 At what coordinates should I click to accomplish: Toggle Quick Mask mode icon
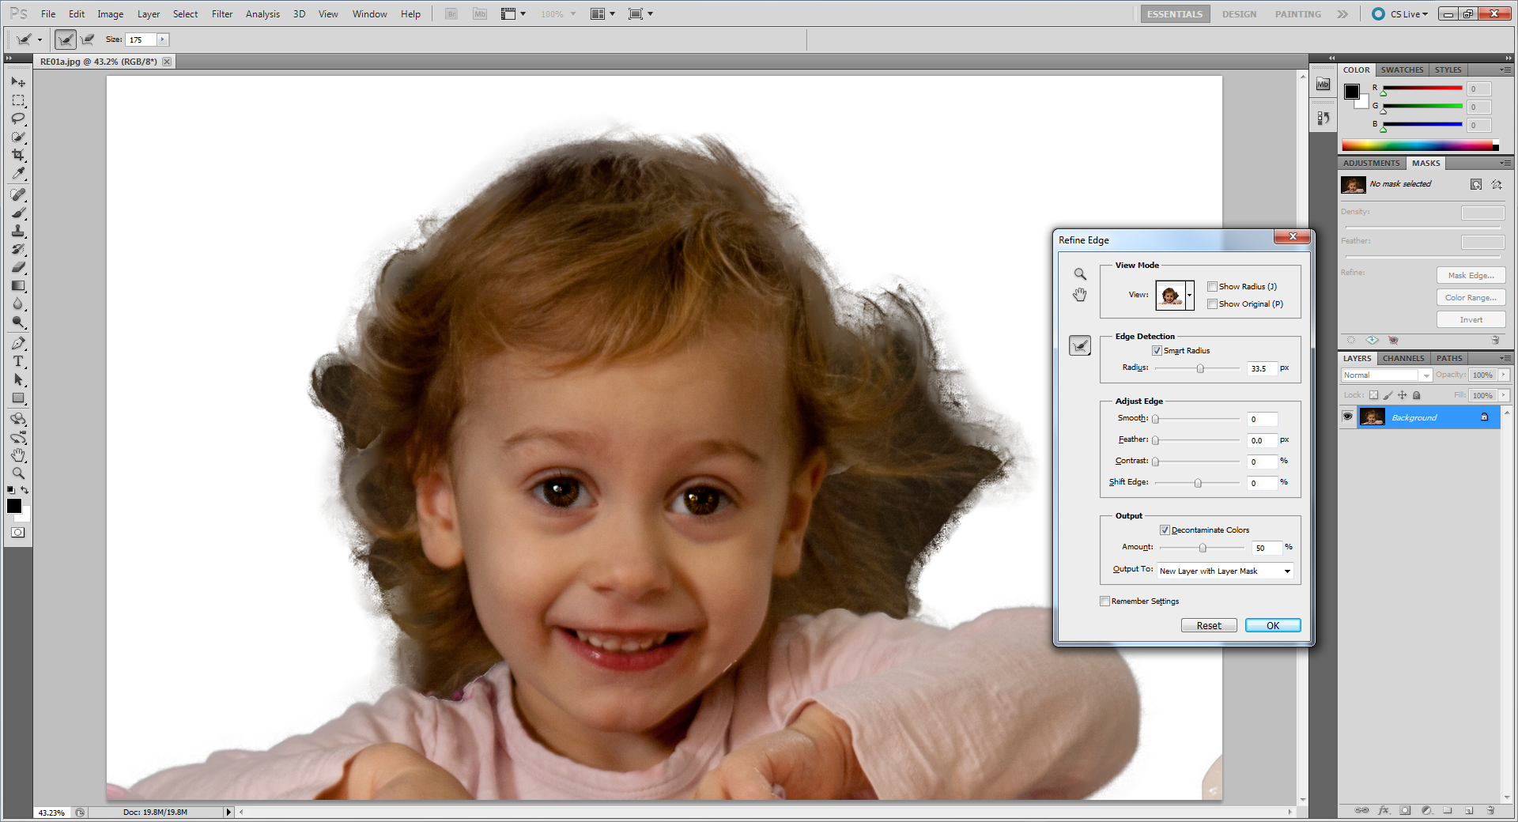point(17,533)
